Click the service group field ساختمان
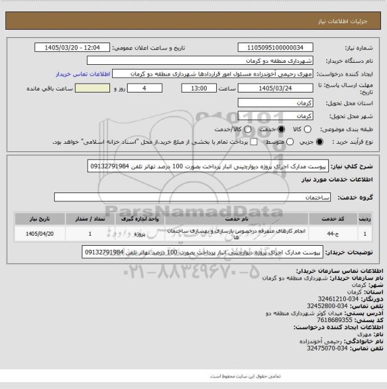387x389 pixels. pos(192,197)
